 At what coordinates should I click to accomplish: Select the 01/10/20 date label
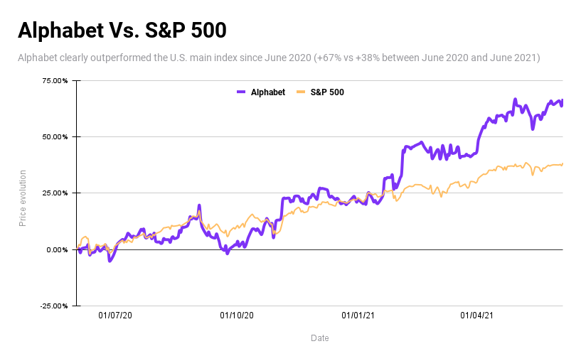pos(237,315)
